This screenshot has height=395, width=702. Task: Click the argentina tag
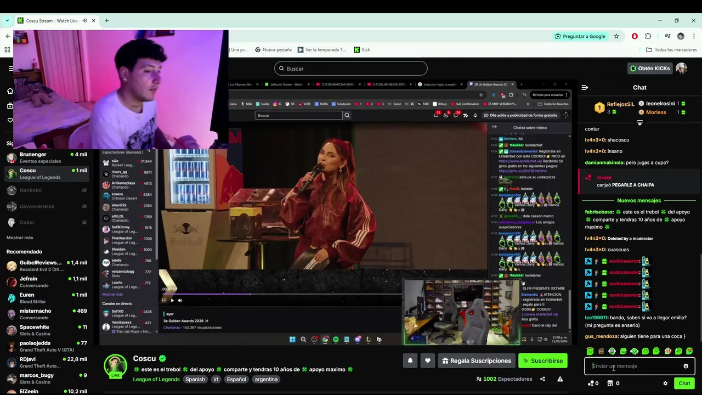click(266, 379)
